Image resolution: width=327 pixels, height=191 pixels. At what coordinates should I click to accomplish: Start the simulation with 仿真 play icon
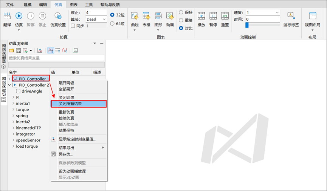[x=19, y=16]
